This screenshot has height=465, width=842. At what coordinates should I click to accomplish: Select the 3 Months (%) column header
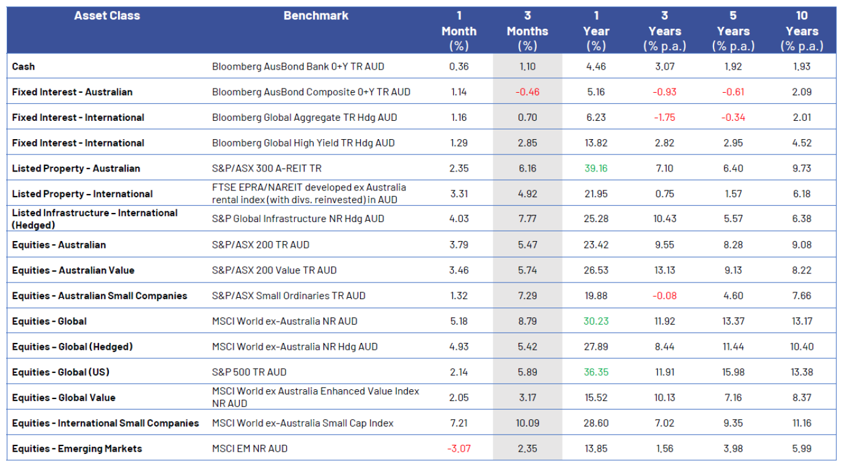coord(527,31)
